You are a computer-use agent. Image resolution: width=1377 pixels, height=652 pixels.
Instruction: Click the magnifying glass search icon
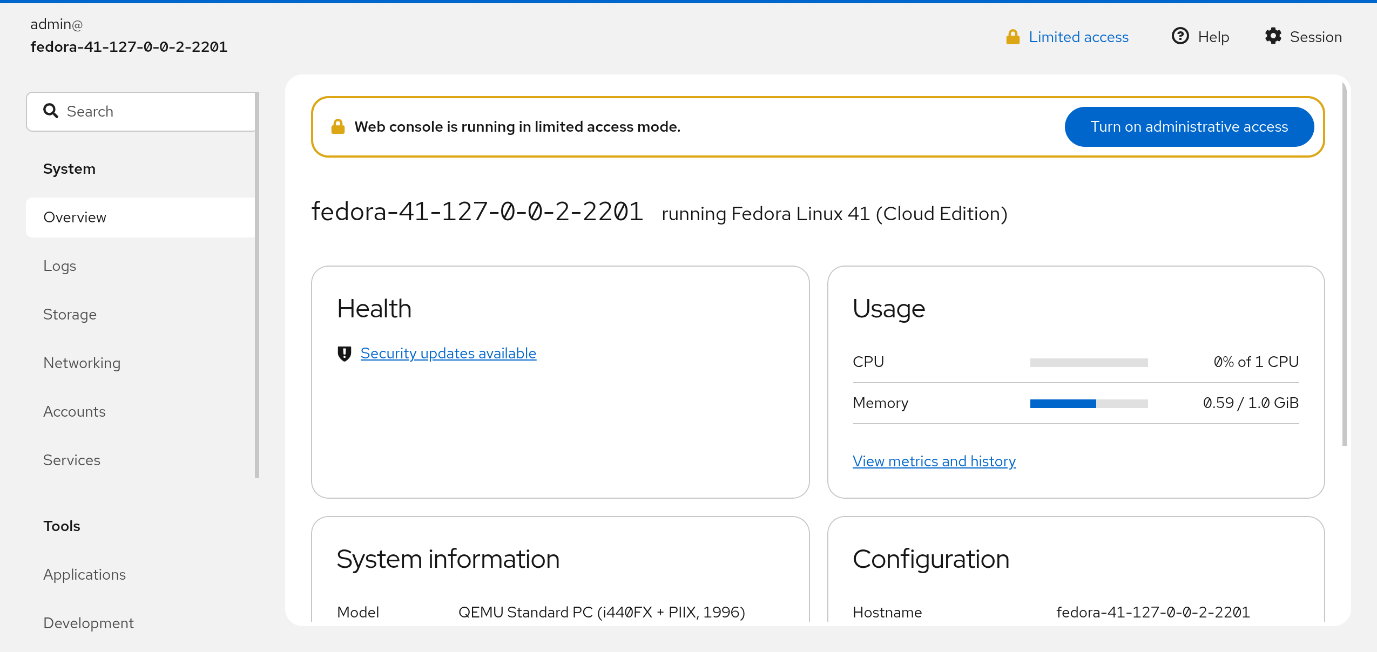pos(51,111)
